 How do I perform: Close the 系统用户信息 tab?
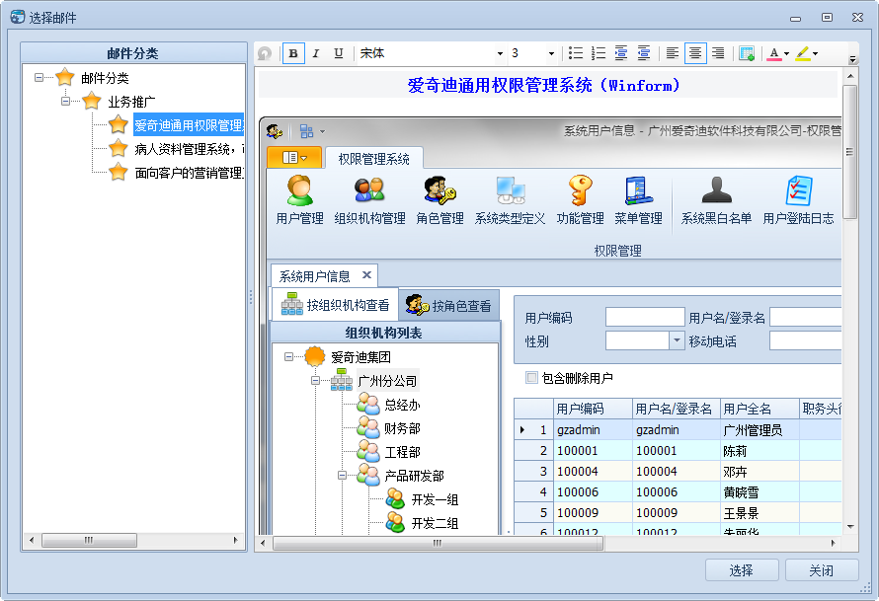click(366, 275)
